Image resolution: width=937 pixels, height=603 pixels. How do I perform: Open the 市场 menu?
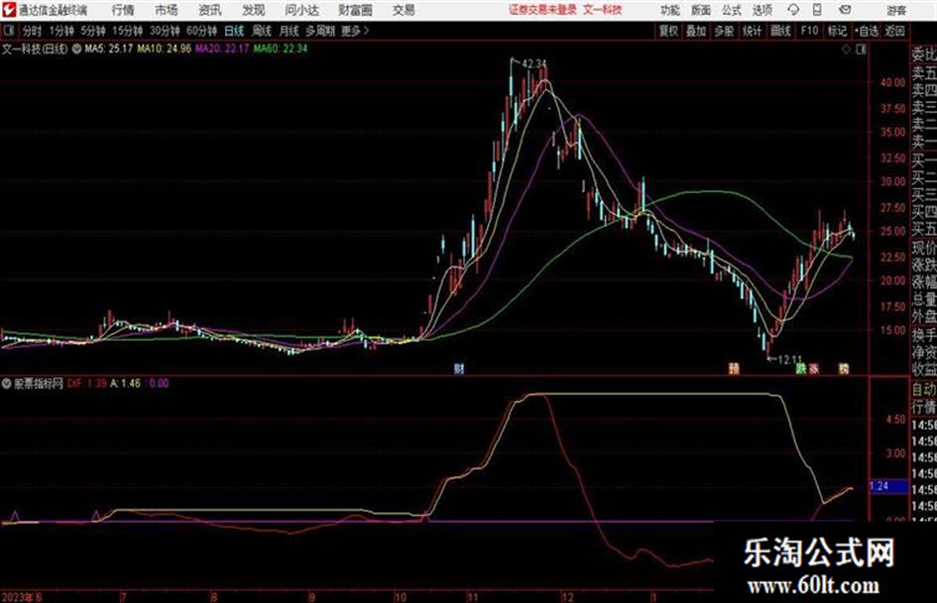tap(167, 10)
